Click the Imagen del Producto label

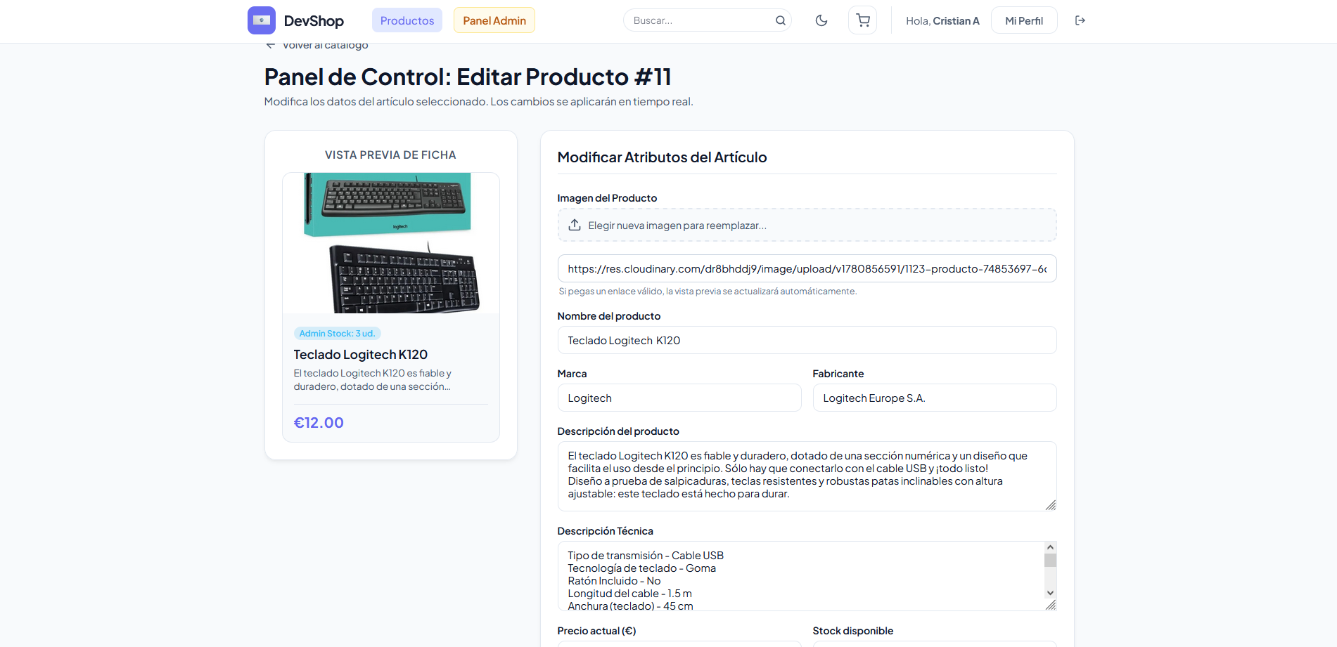pyautogui.click(x=607, y=198)
